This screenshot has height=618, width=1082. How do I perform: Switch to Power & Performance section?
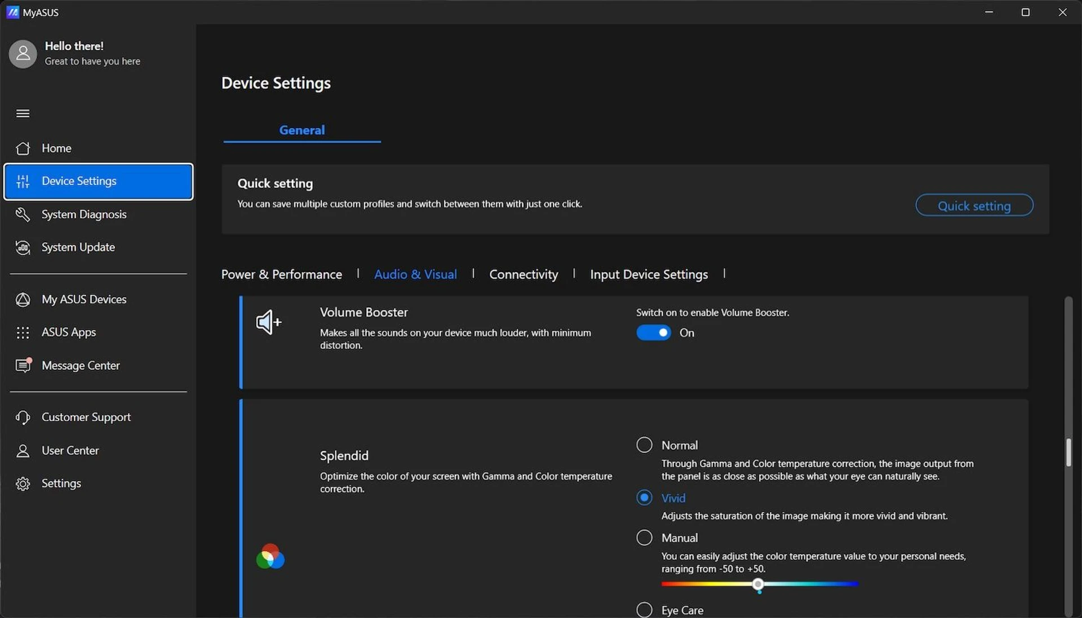pos(282,274)
